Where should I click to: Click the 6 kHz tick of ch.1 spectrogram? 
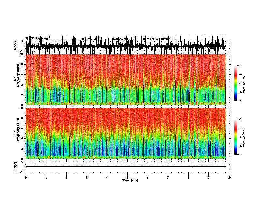(x=23, y=74)
